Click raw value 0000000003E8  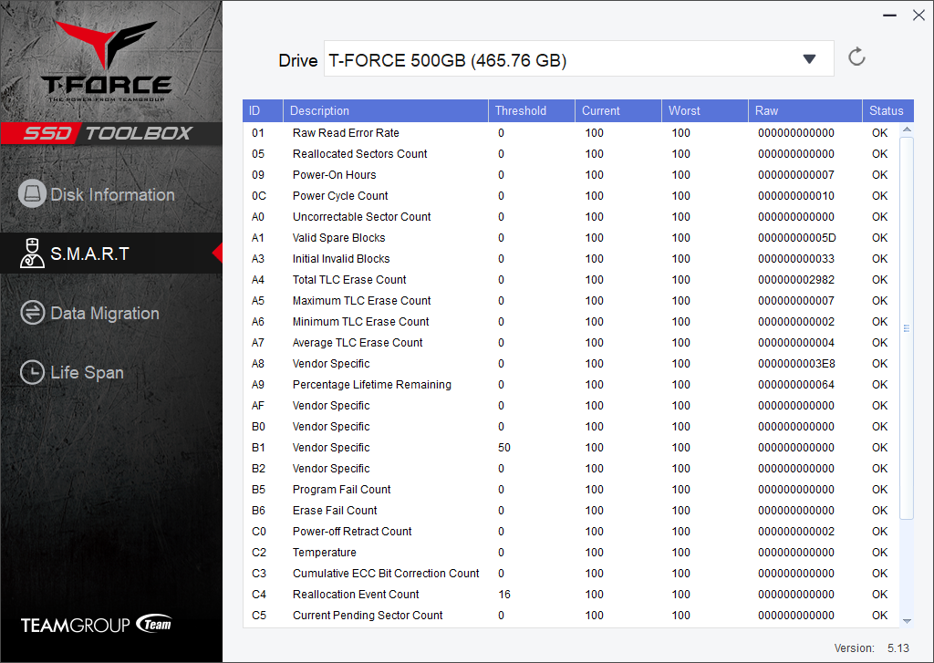click(796, 363)
